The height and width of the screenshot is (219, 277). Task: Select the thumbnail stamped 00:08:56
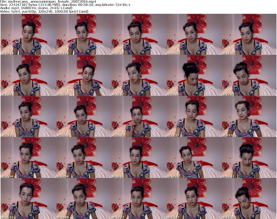pos(193,34)
